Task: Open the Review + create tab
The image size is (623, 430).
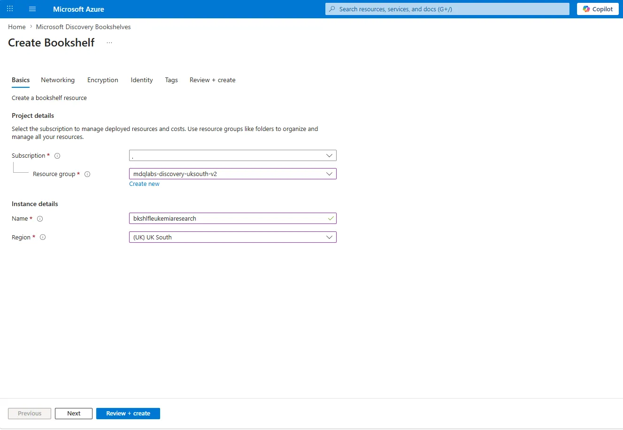Action: (213, 80)
